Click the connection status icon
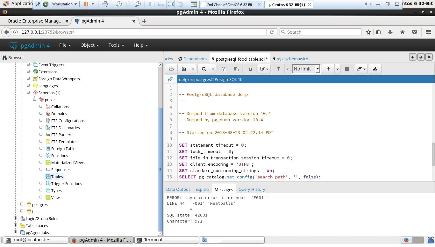 [170, 79]
